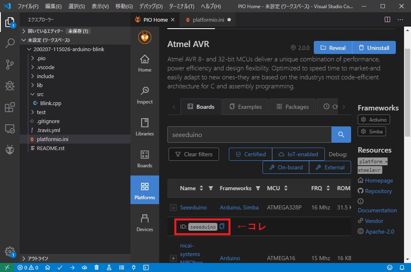Screen dimensions: 411x272
Task: Open the Inspect section in PIO sidebar
Action: [x=145, y=95]
